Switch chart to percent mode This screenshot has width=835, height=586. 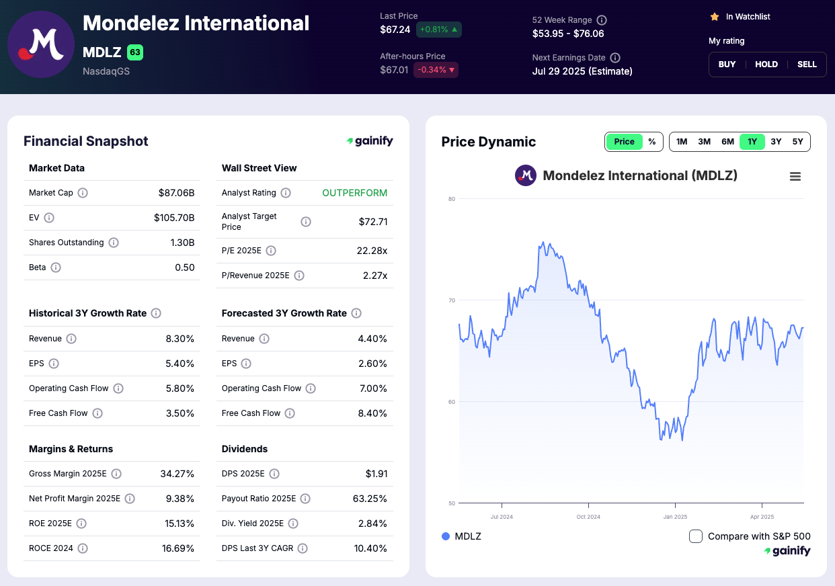click(x=652, y=142)
